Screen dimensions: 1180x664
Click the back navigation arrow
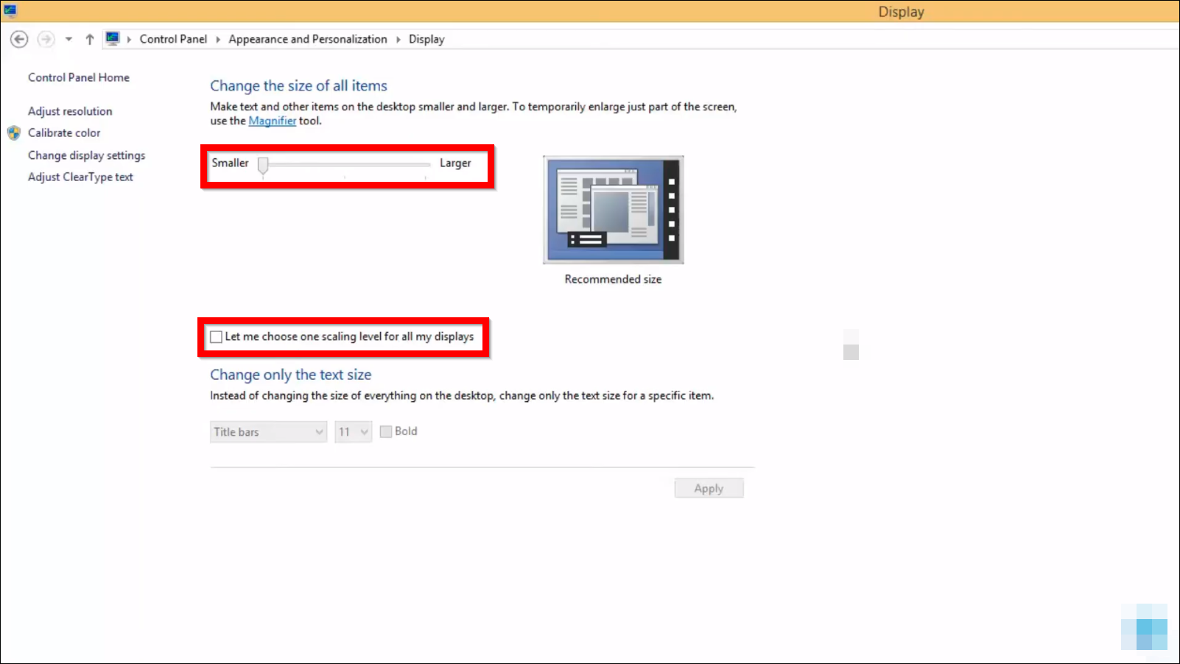[18, 39]
